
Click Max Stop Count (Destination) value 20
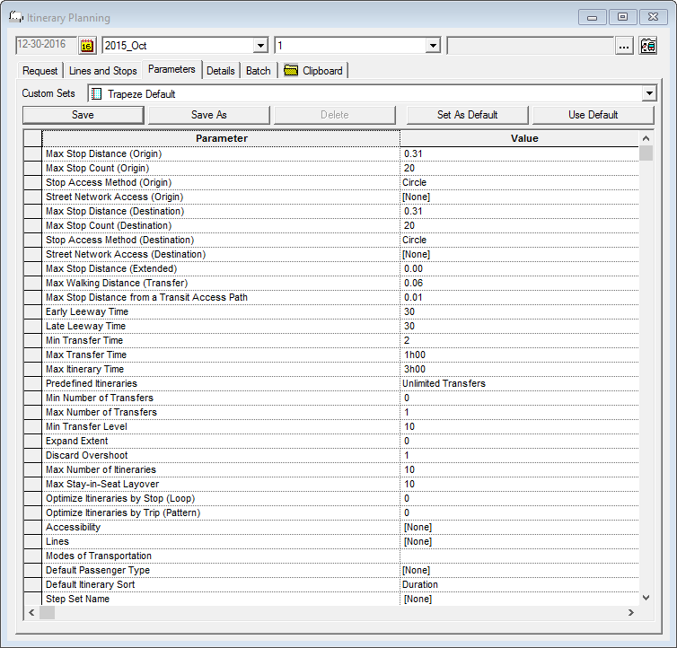click(x=519, y=226)
